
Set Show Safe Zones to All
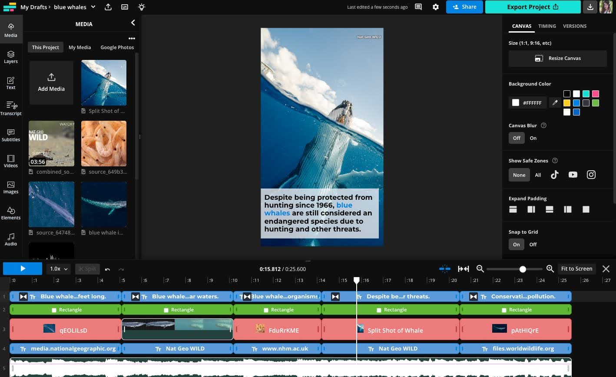(538, 175)
